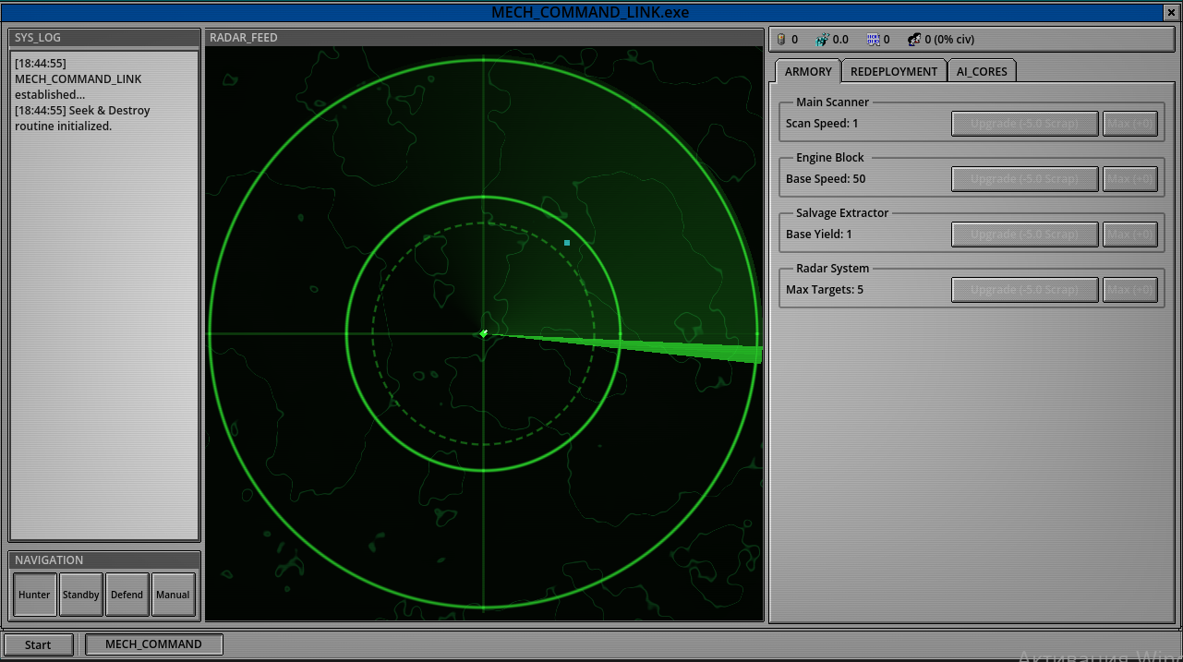The image size is (1183, 662).
Task: Click the data chip resource icon
Action: tap(873, 40)
